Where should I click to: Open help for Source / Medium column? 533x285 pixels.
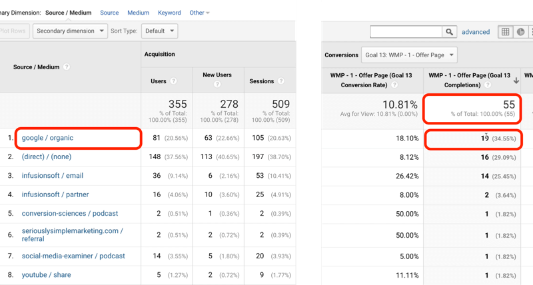[x=67, y=67]
